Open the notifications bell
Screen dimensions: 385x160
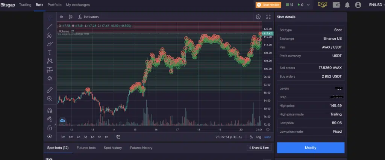tap(347, 5)
